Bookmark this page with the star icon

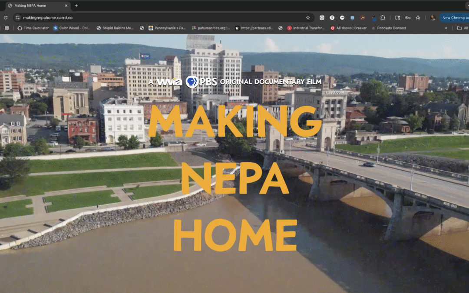point(308,18)
